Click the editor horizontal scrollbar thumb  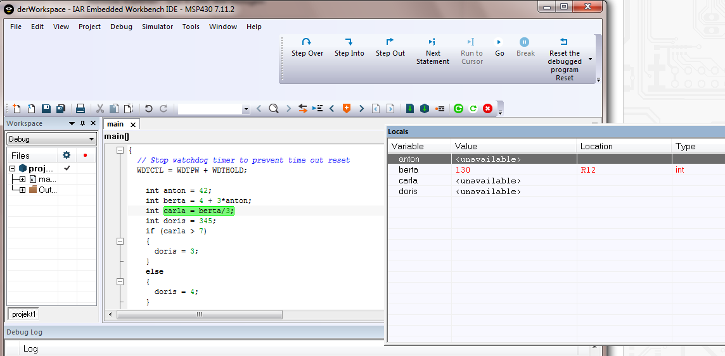pyautogui.click(x=199, y=314)
